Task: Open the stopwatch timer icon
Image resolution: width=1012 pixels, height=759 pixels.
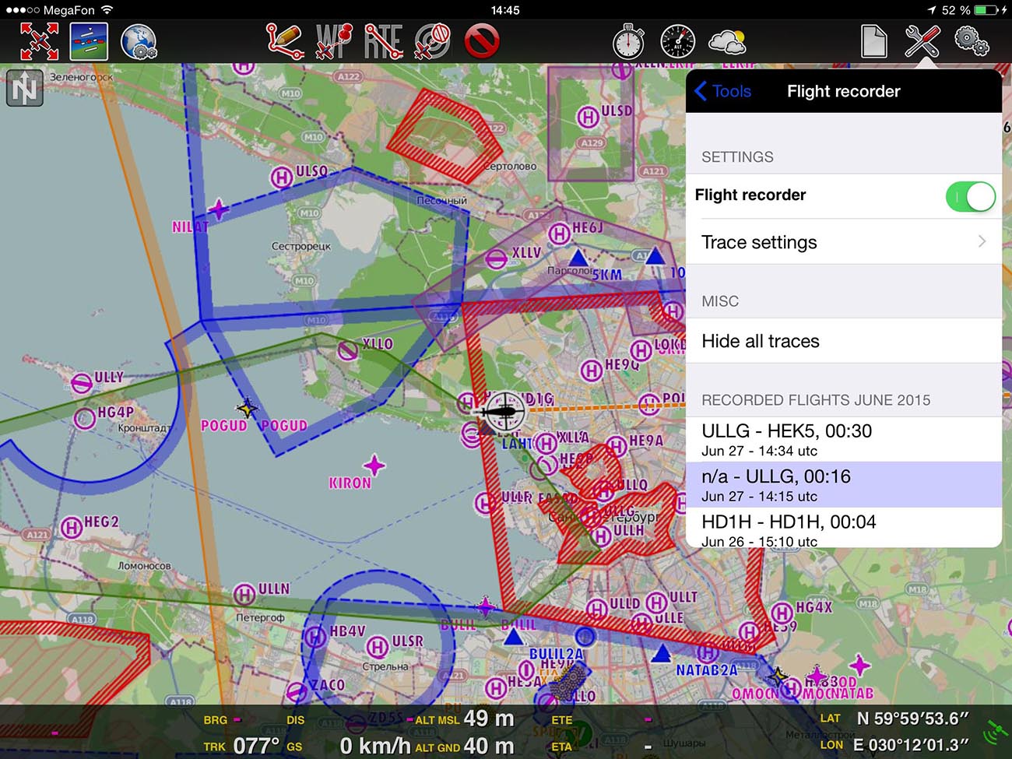Action: 628,41
